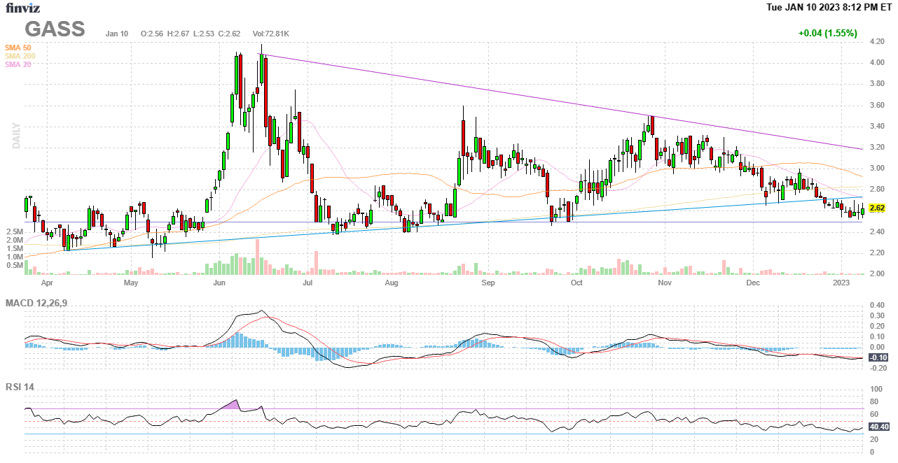Click the RSI 40.40 value tag

point(878,427)
